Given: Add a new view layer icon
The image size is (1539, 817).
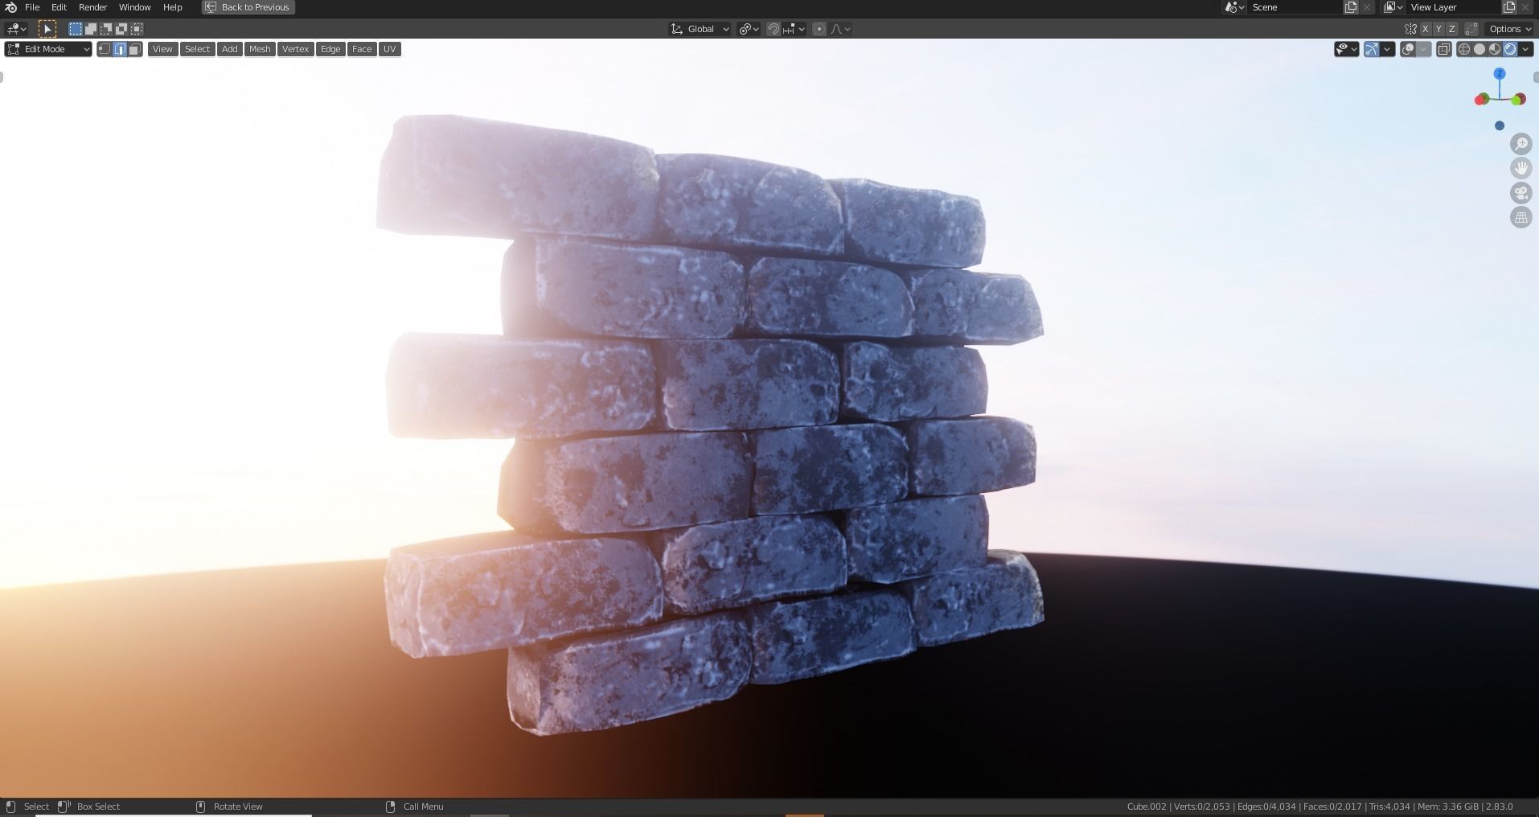Looking at the screenshot, I should pos(1509,7).
